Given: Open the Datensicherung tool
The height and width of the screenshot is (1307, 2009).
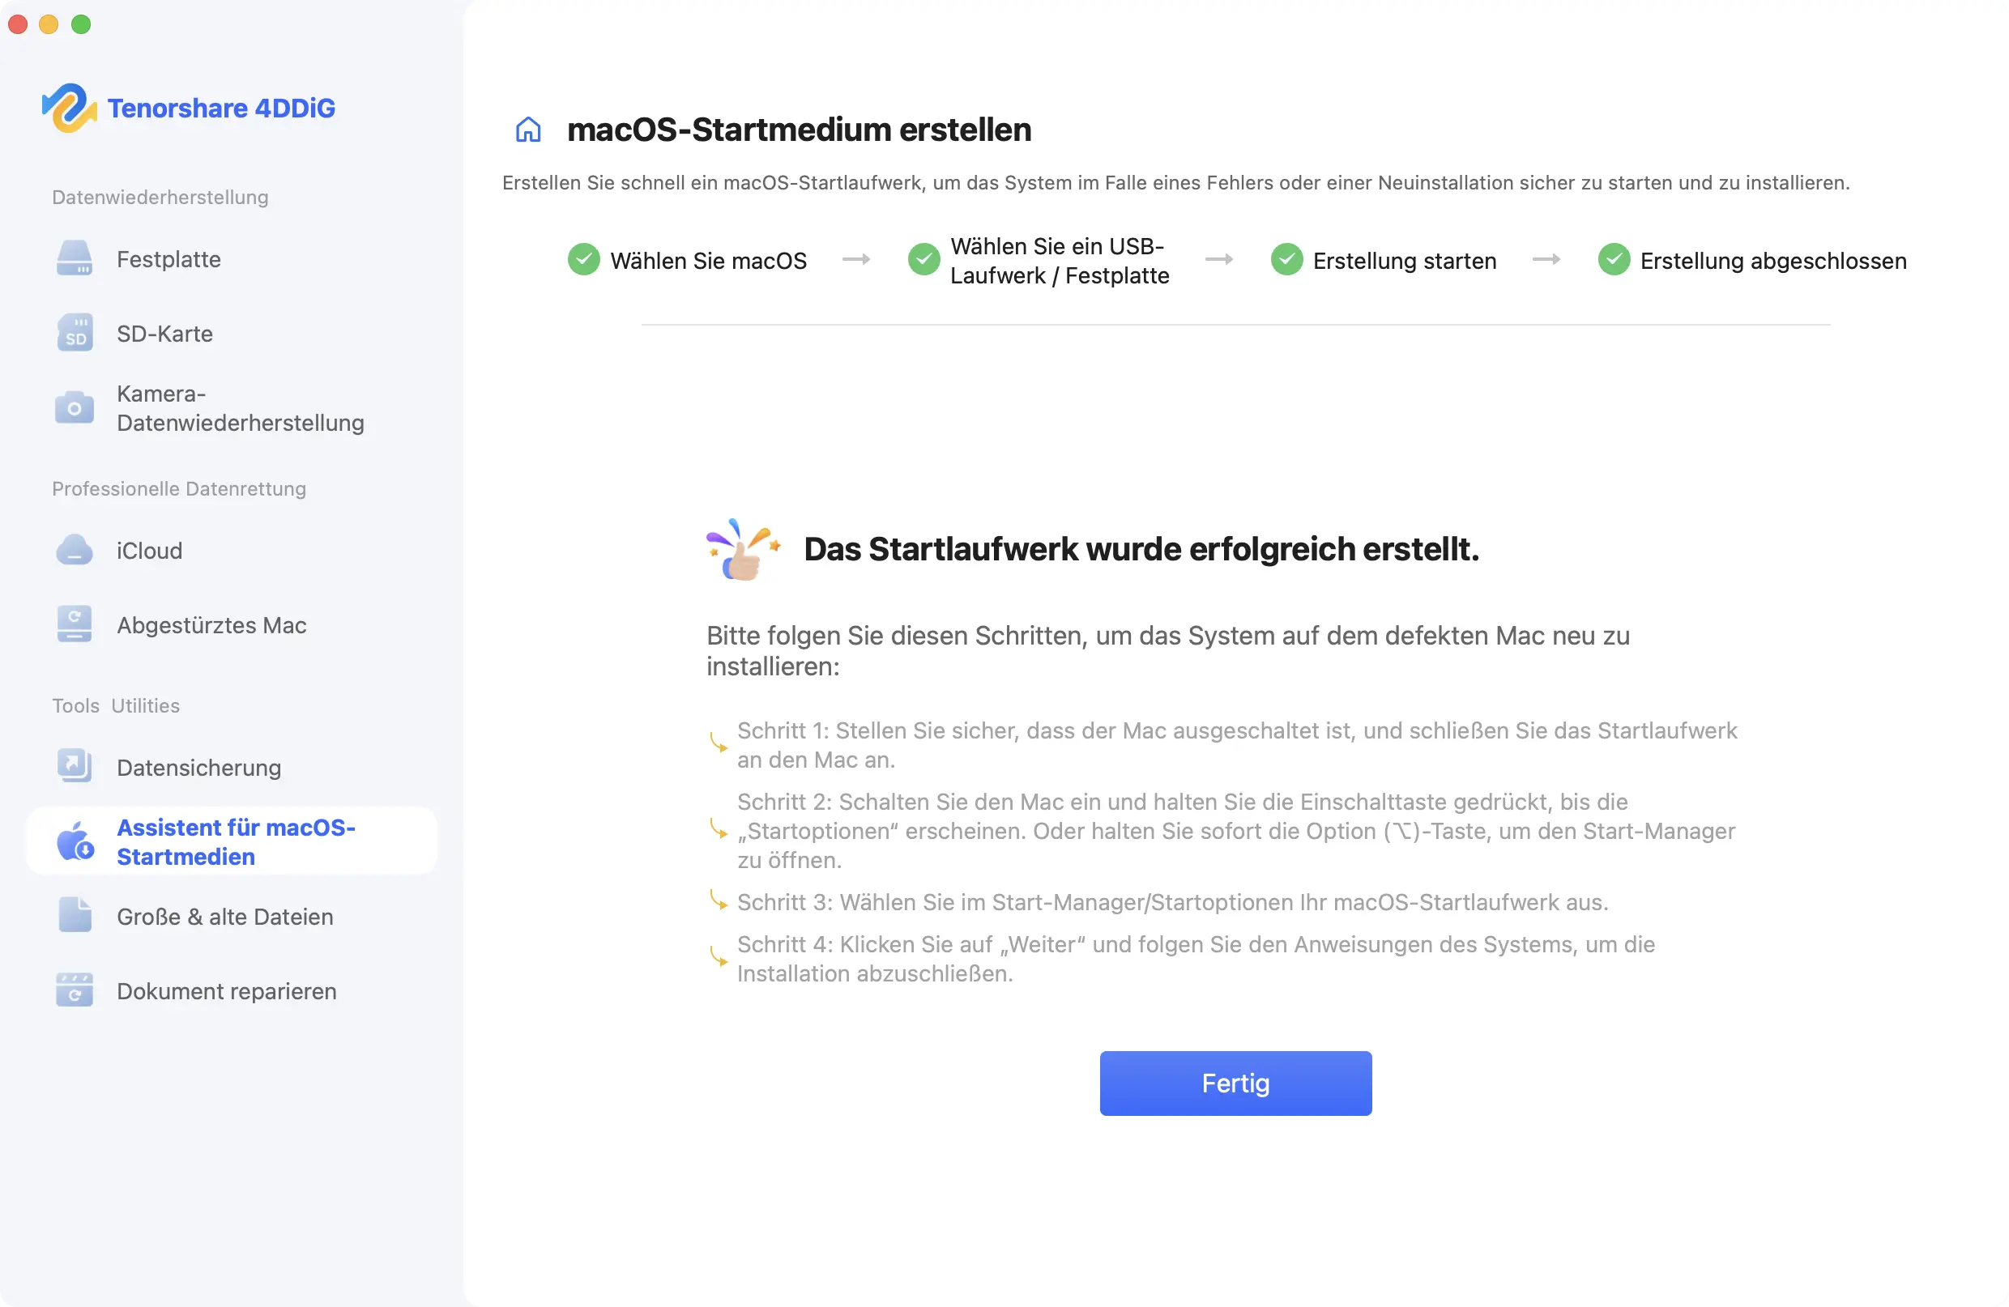Looking at the screenshot, I should 198,767.
